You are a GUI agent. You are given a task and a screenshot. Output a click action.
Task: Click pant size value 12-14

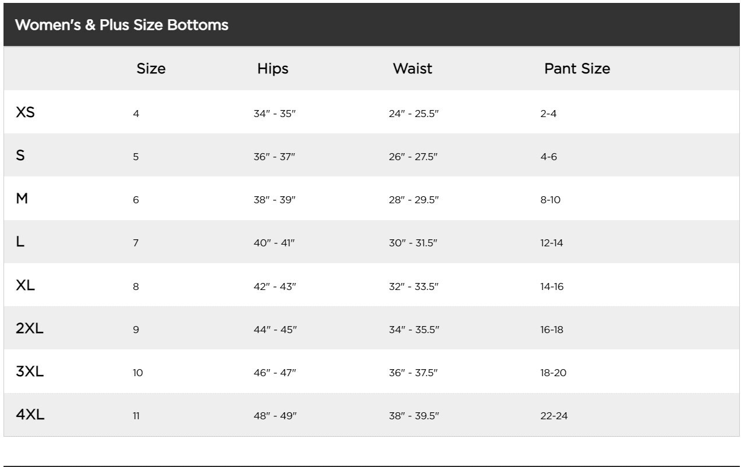point(552,243)
